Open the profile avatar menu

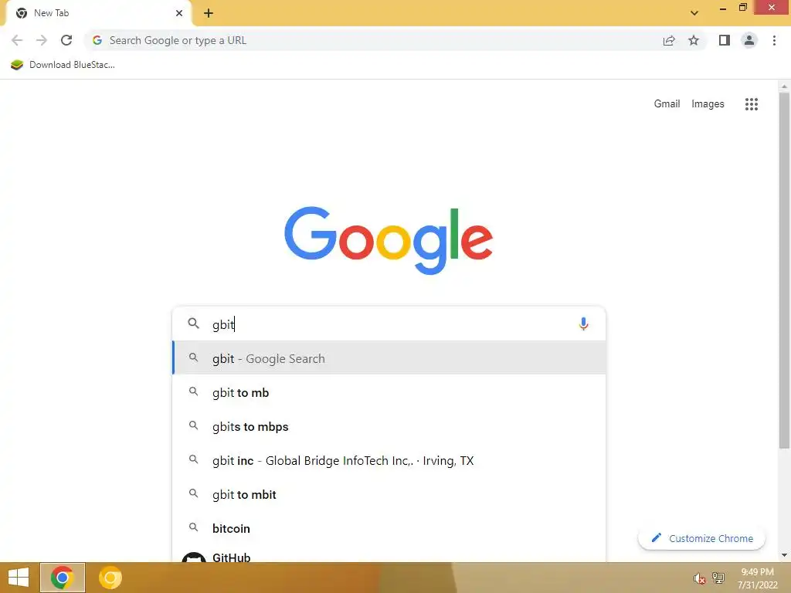pos(749,40)
